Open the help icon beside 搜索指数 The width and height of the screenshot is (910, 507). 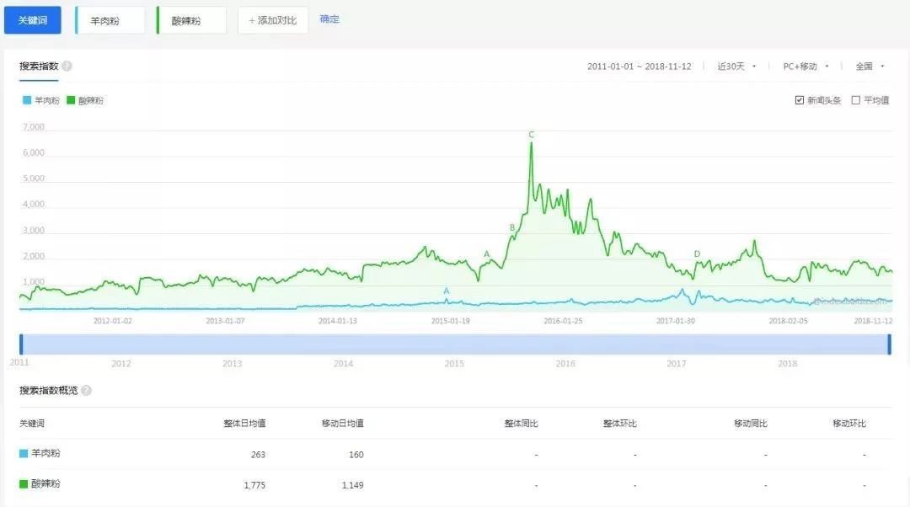click(65, 66)
